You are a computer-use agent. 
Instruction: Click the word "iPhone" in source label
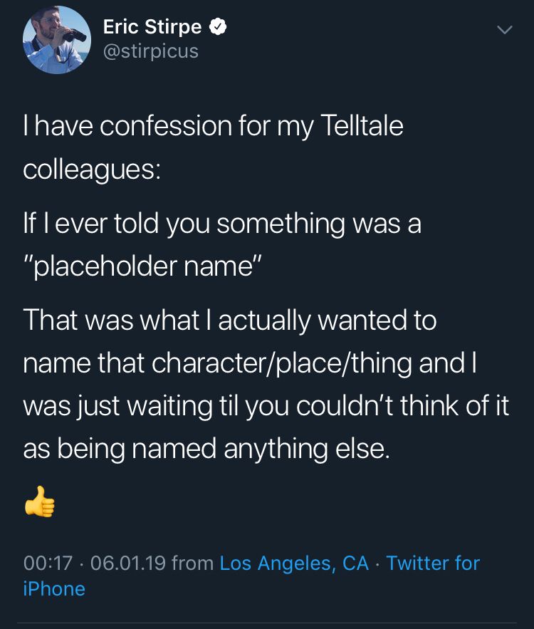(x=54, y=589)
